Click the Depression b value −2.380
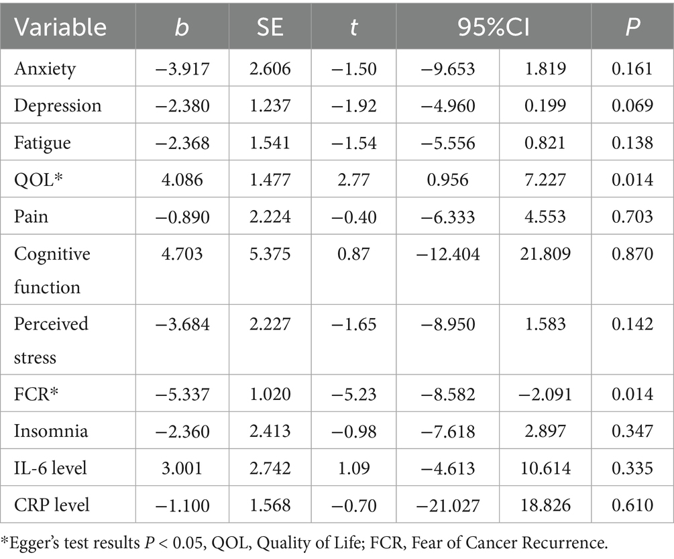The height and width of the screenshot is (559, 674). click(x=182, y=105)
